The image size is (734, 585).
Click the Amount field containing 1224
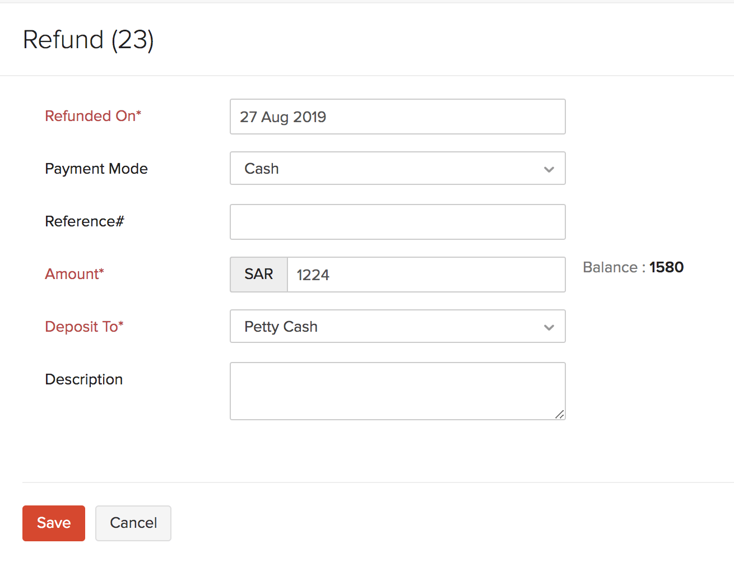[x=426, y=275]
